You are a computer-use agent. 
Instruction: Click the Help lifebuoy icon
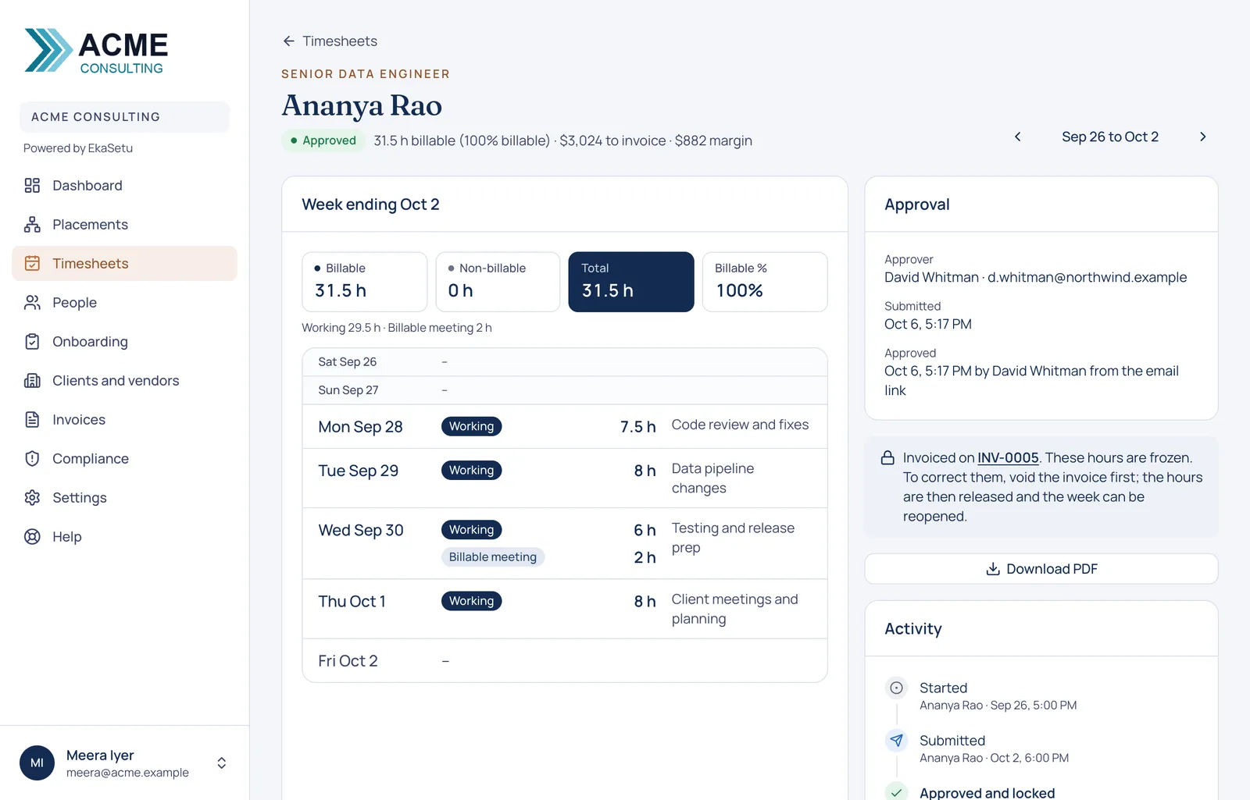pyautogui.click(x=32, y=537)
